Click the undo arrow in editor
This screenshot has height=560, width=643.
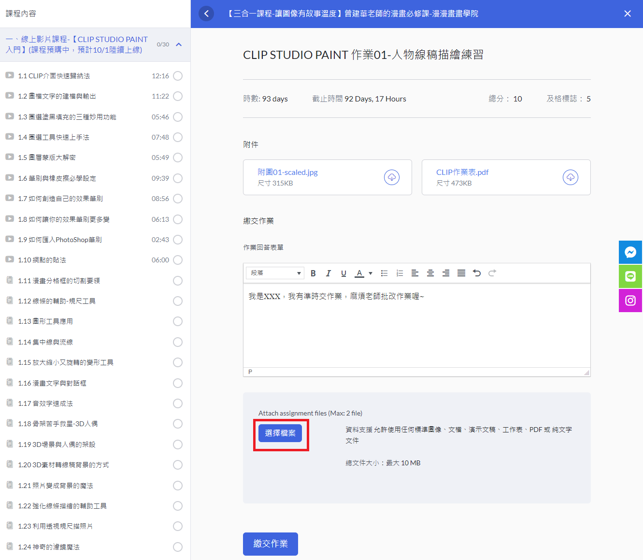coord(477,273)
